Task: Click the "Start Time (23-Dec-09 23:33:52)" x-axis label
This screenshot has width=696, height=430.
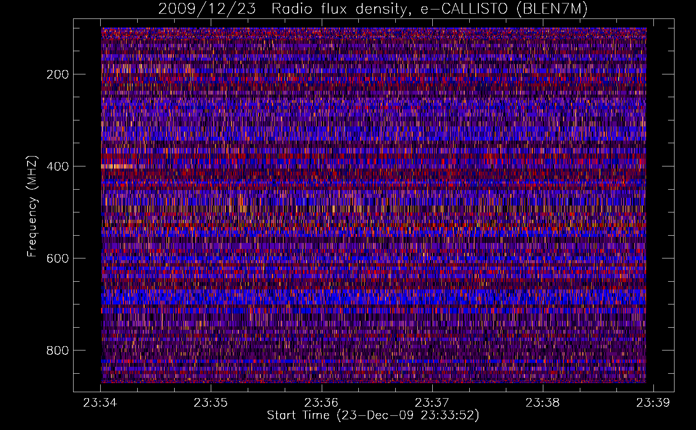Action: coord(373,415)
